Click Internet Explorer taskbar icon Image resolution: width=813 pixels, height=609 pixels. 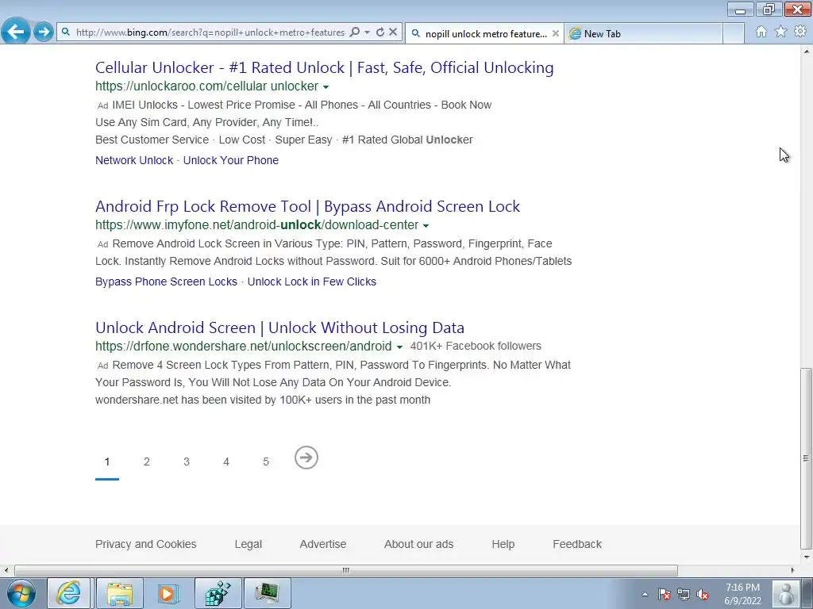click(68, 593)
